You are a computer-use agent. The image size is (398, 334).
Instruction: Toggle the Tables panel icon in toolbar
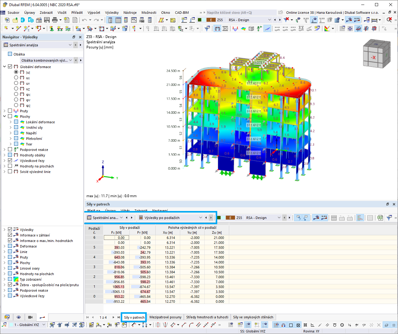(x=118, y=20)
